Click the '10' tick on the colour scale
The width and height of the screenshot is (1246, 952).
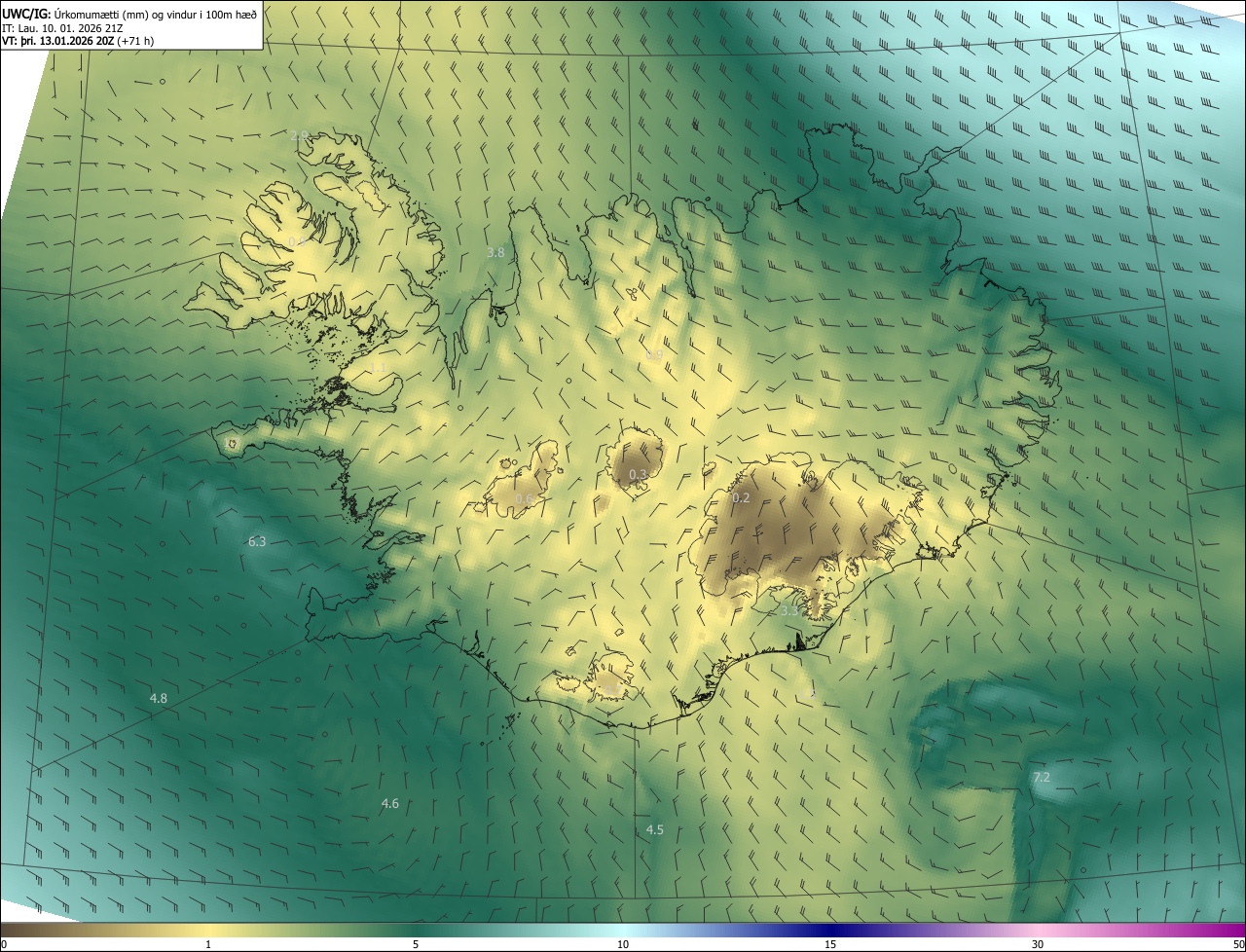tap(623, 944)
